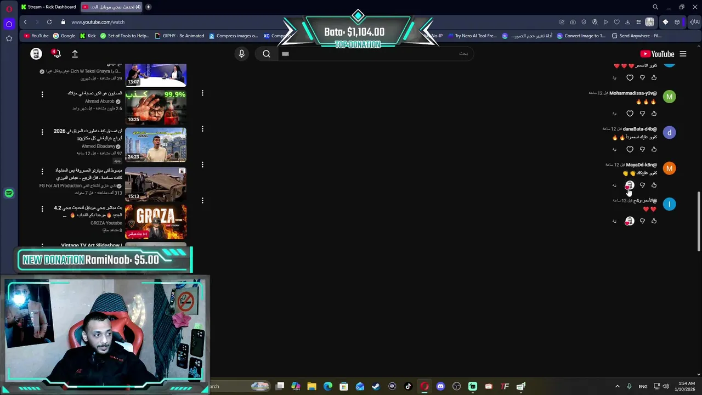Like the comment by @MohammadIssa-y3v
This screenshot has width=702, height=395.
[654, 114]
